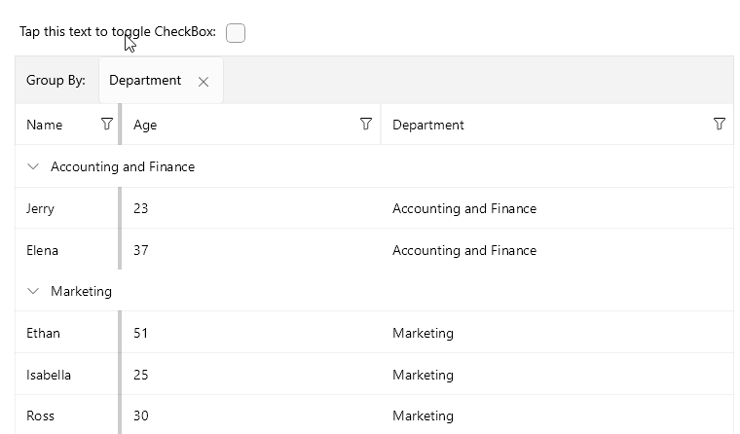Tap the text to toggle CheckBox
The height and width of the screenshot is (434, 740).
click(117, 32)
